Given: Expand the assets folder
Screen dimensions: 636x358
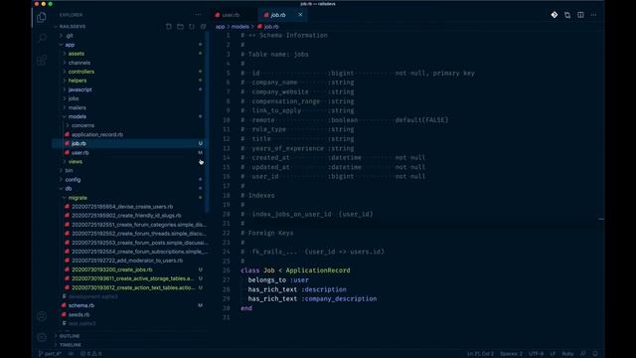Looking at the screenshot, I should (x=77, y=54).
